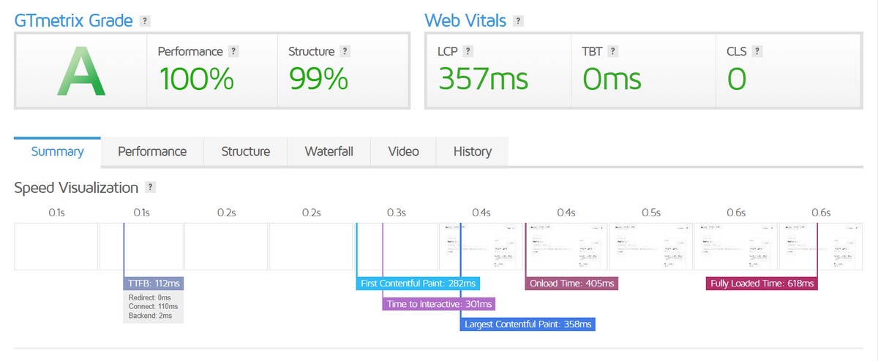This screenshot has height=361, width=878.
Task: Click the Speed Visualization heading
Action: 76,188
